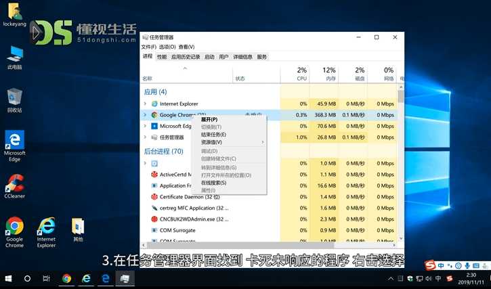Click Certificate Daemon process icon

point(154,197)
